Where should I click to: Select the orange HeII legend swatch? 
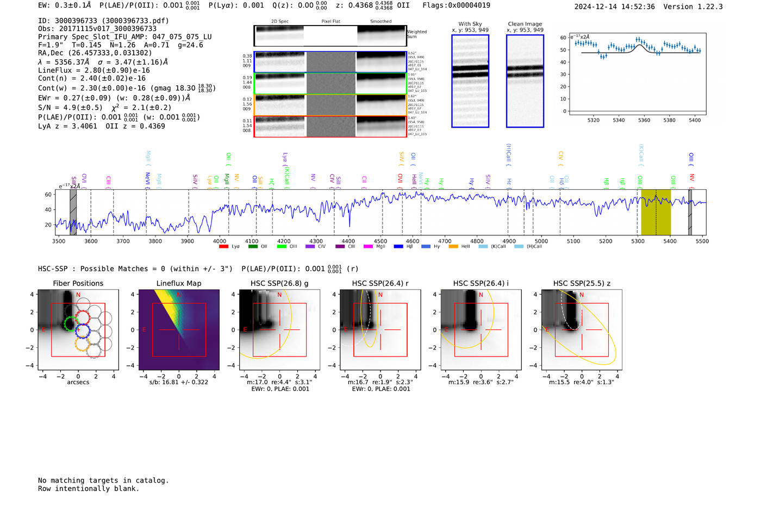(453, 247)
